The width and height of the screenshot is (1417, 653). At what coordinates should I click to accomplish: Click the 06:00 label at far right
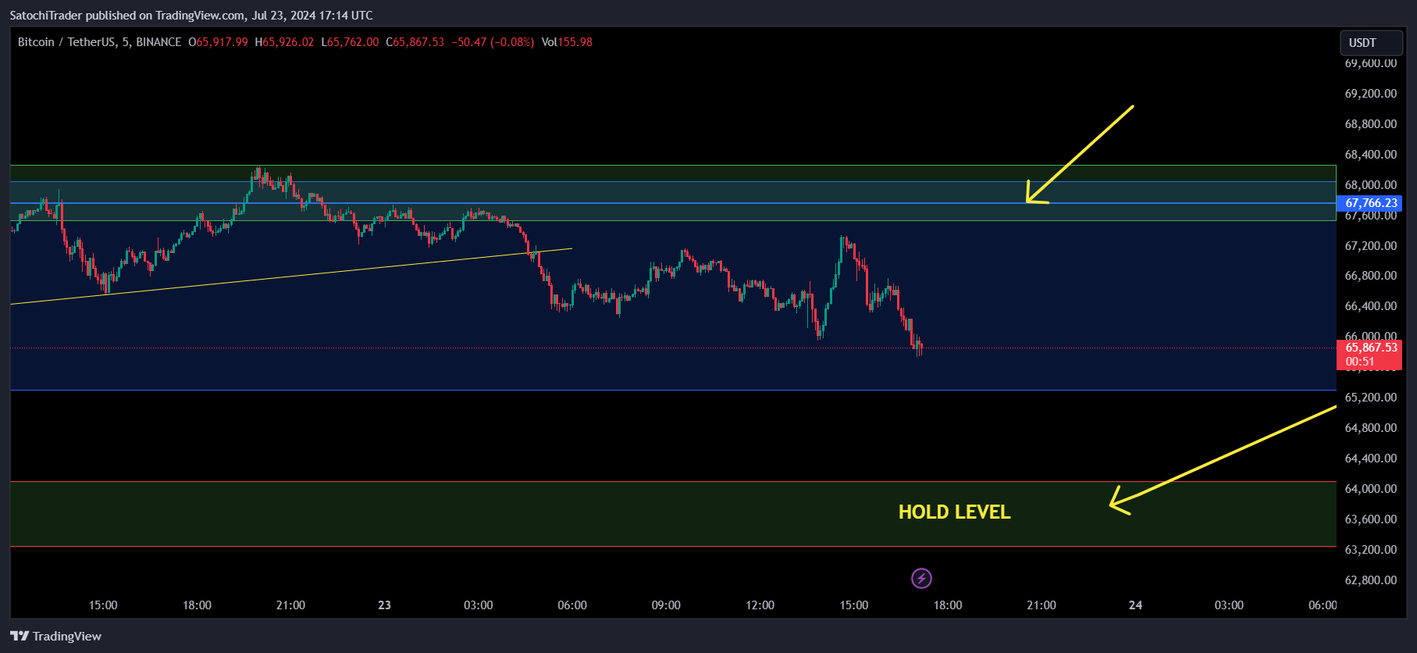pyautogui.click(x=1323, y=605)
